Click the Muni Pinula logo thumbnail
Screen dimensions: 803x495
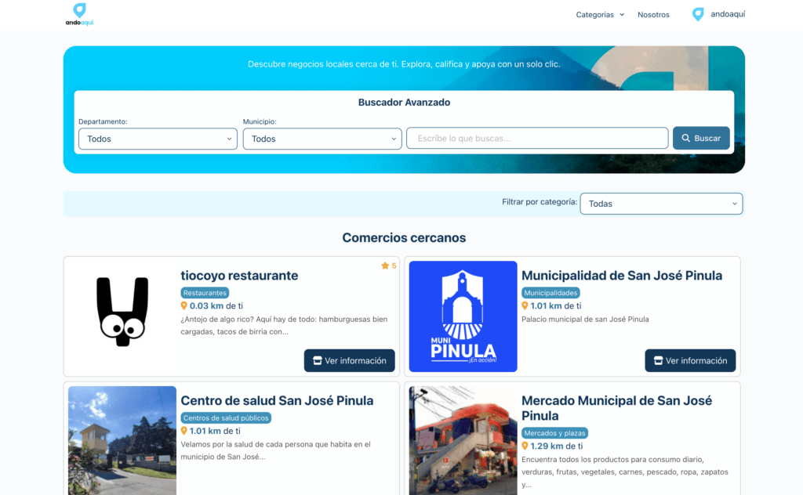pos(462,316)
